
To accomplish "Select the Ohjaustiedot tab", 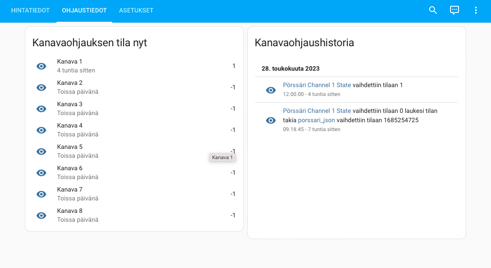I will click(x=84, y=10).
